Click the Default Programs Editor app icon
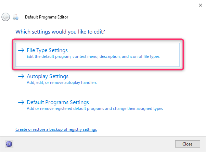This screenshot has height=152, width=206. point(15,17)
